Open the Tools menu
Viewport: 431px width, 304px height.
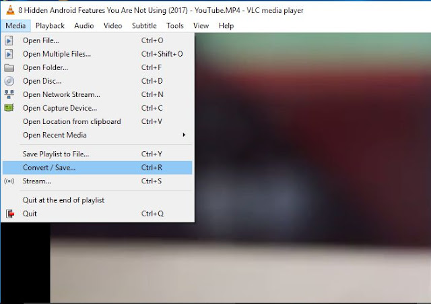click(175, 26)
